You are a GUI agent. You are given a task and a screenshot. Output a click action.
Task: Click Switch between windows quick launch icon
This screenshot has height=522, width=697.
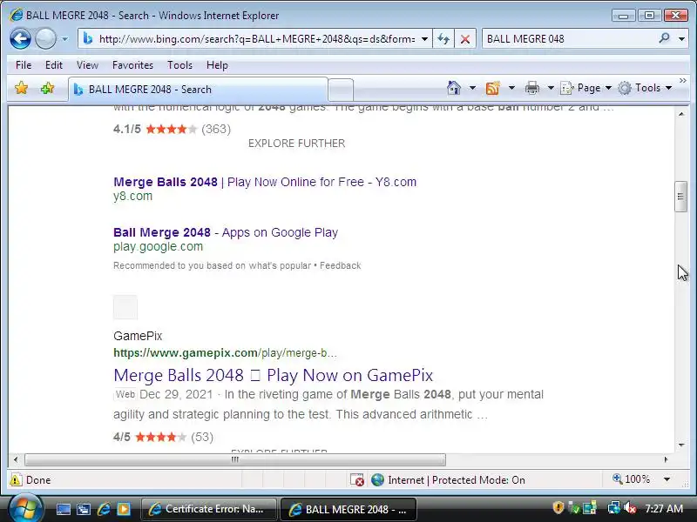[x=83, y=509]
